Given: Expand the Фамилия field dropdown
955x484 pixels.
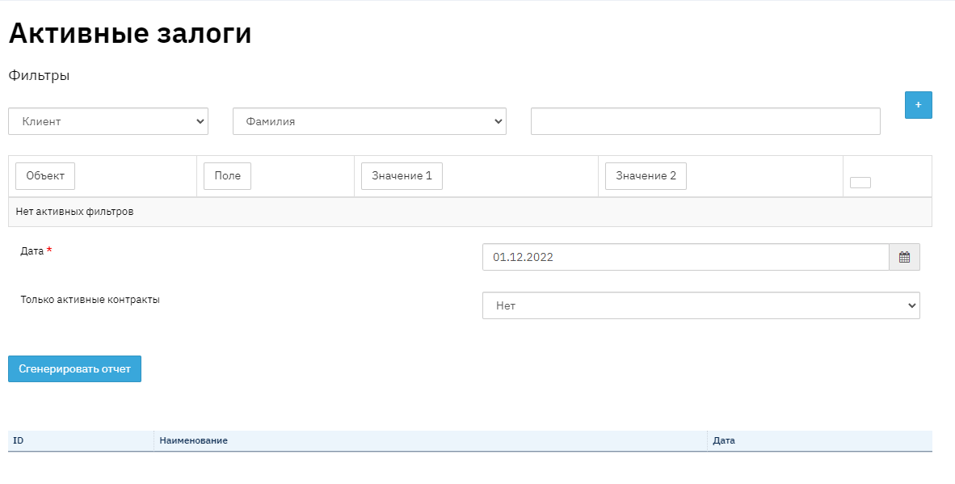Looking at the screenshot, I should tap(369, 121).
